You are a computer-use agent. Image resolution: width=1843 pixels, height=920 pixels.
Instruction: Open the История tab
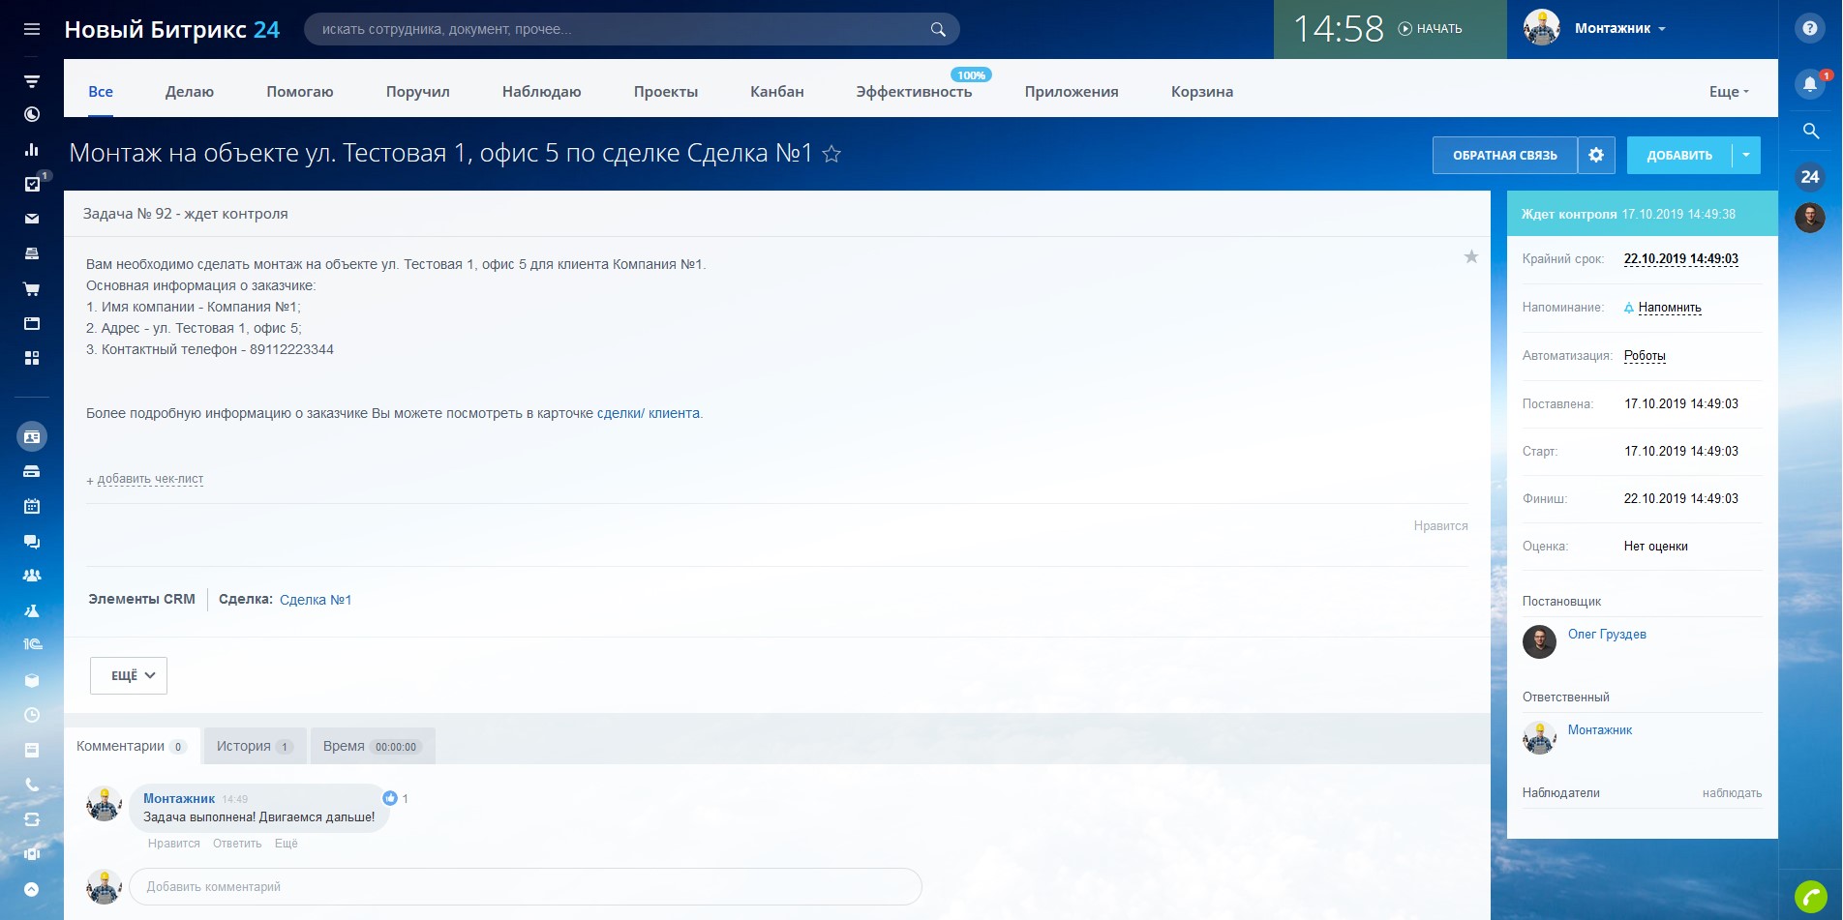click(x=254, y=746)
